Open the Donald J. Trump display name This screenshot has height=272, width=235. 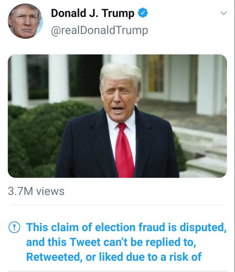tap(93, 13)
